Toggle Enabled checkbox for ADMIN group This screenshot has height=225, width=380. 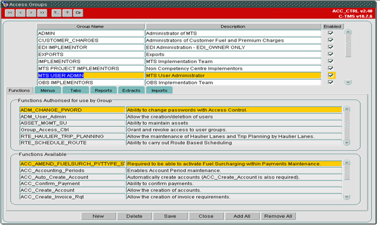pyautogui.click(x=330, y=33)
